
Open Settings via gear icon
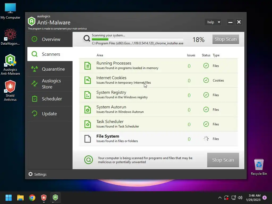(x=31, y=174)
